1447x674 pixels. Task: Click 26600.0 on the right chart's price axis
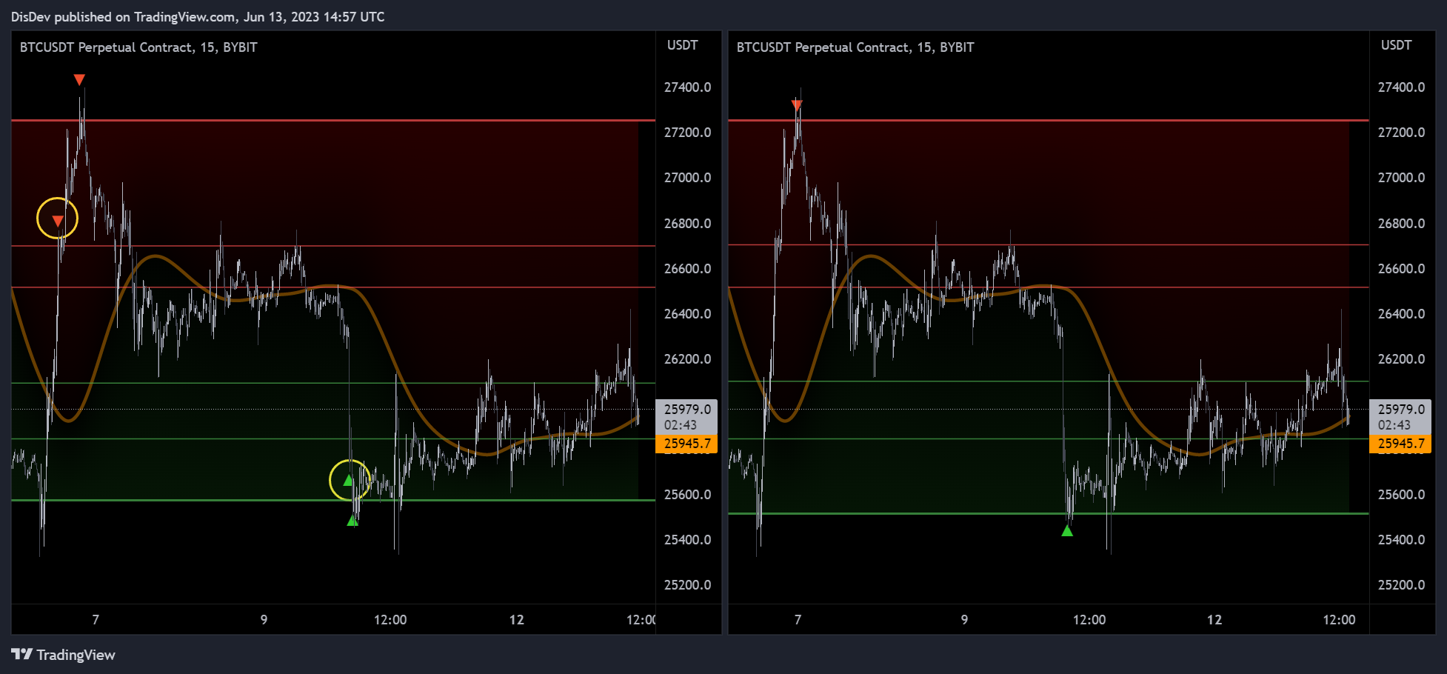click(x=1401, y=269)
